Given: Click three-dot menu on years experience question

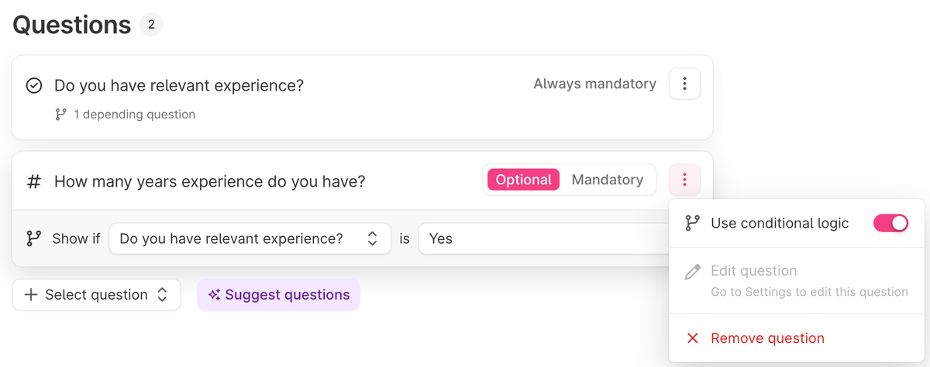Looking at the screenshot, I should (684, 180).
